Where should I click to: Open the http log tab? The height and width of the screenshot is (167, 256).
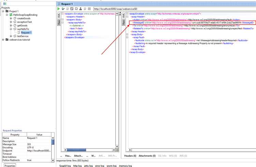point(77,166)
